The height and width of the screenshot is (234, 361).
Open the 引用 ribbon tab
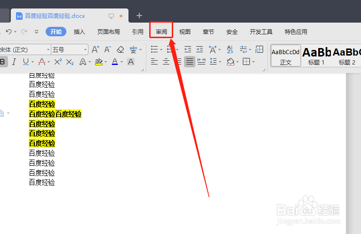(138, 32)
